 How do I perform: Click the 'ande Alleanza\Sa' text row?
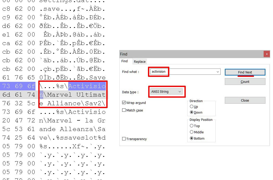point(72,129)
